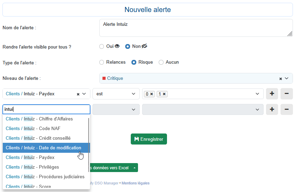
Task: Select Clients / Intuiz - Date de modification
Action: pyautogui.click(x=46, y=148)
